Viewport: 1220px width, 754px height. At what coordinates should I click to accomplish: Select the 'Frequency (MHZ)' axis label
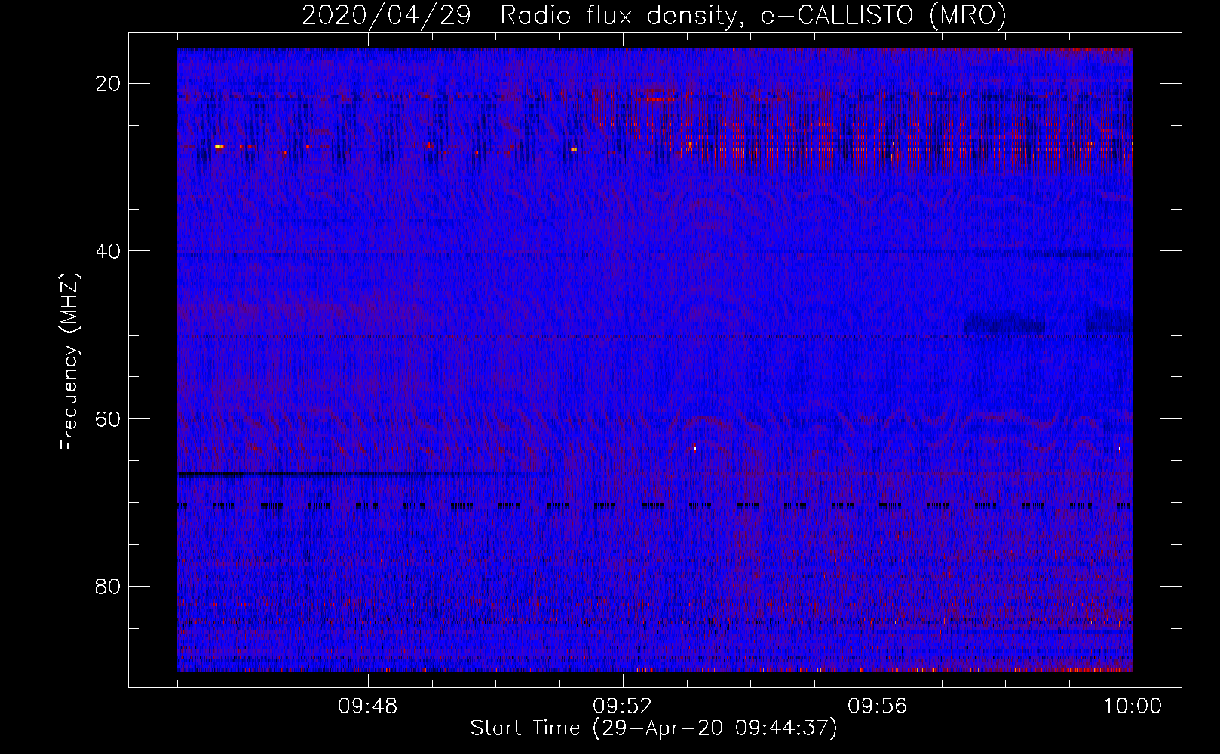(x=69, y=361)
